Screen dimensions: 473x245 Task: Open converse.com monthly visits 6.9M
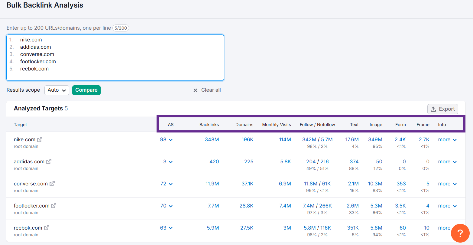285,184
